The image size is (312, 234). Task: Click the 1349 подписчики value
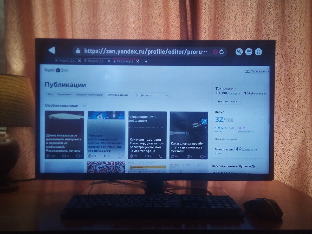pyautogui.click(x=255, y=93)
